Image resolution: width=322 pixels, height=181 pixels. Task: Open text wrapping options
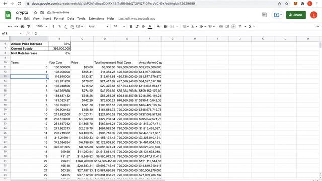pos(202,26)
